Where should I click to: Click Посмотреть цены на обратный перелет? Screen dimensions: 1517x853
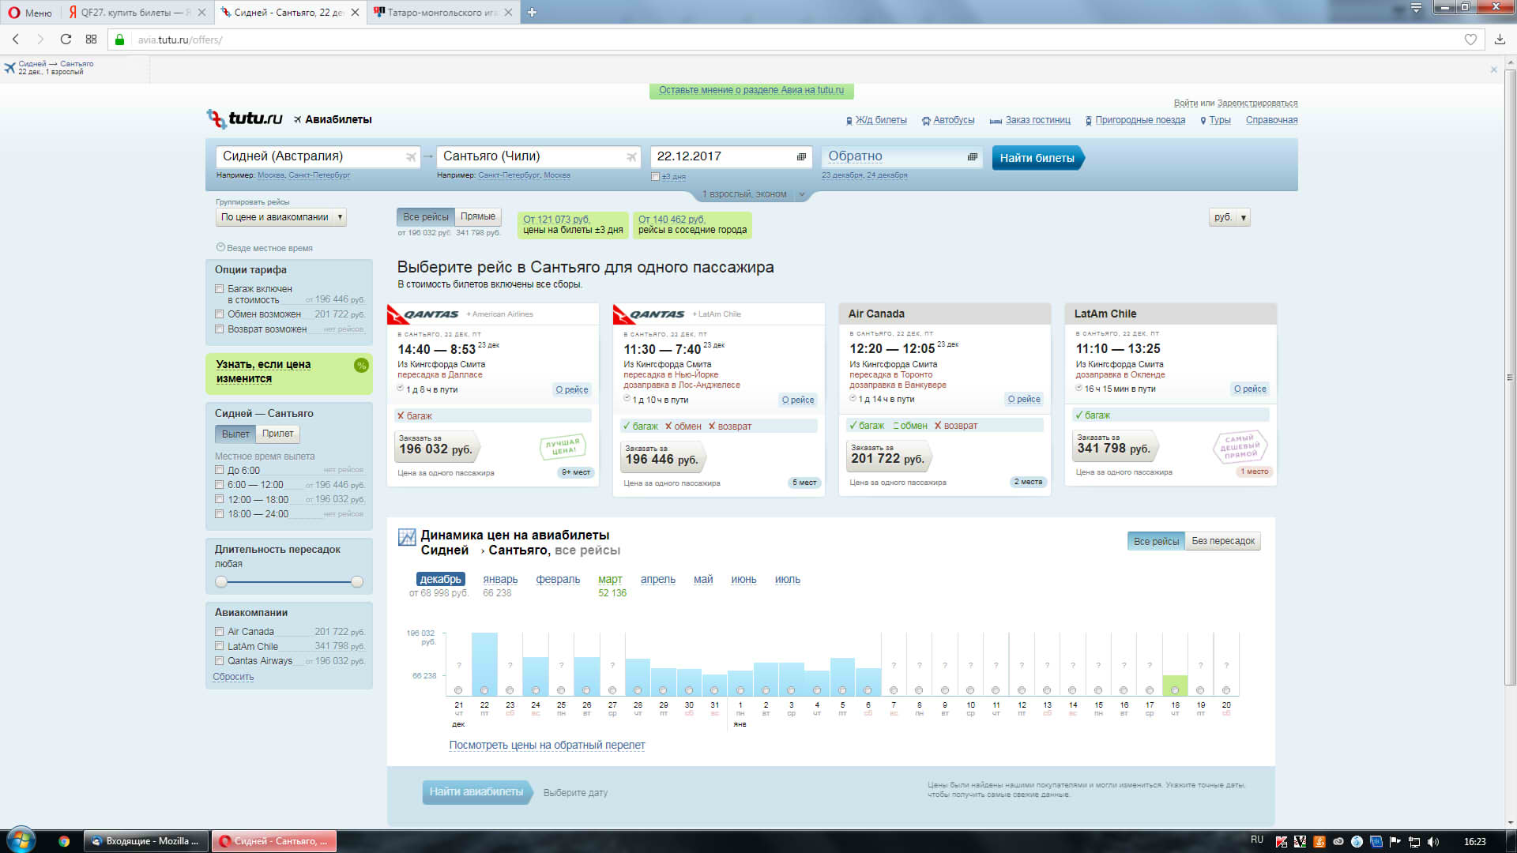[547, 746]
